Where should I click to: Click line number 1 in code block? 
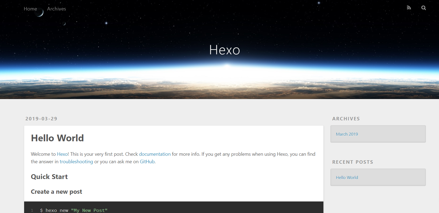click(32, 210)
